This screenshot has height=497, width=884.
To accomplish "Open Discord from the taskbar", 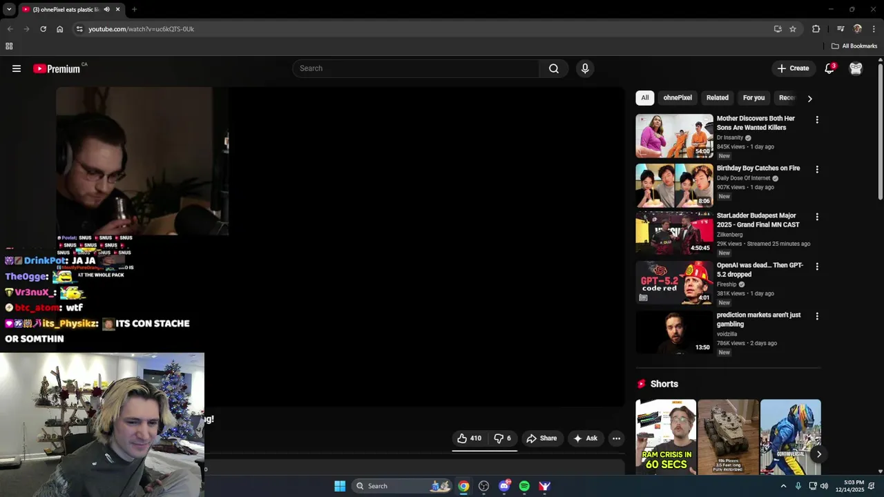I will (504, 486).
